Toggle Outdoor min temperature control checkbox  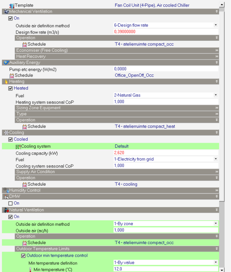point(23,256)
